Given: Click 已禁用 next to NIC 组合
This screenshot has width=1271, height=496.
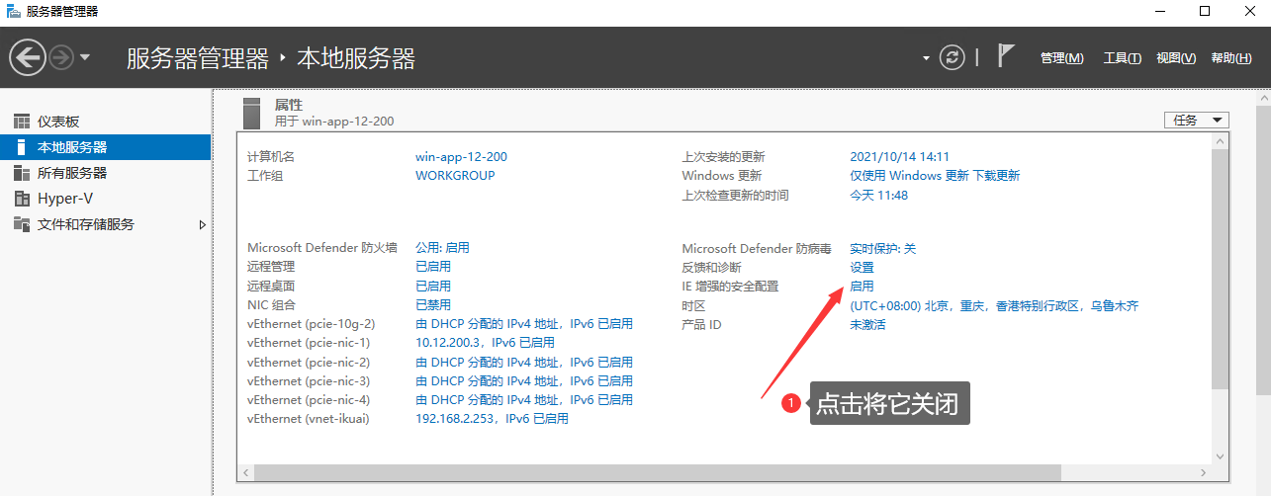Looking at the screenshot, I should click(x=433, y=305).
